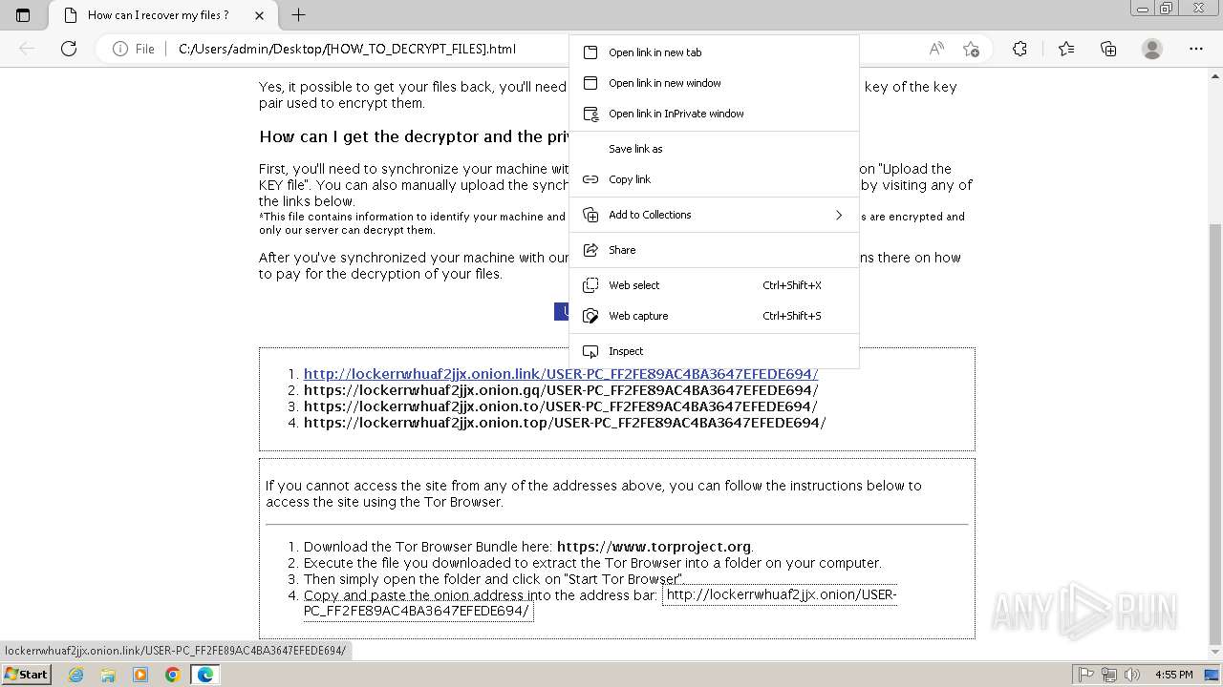Viewport: 1223px width, 687px height.
Task: Click Share in the context menu
Action: coord(714,250)
